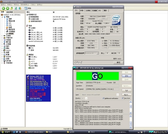The width and height of the screenshot is (168, 134).
Task: Toggle the Additional notification checkbox in ORTHOS
Action: [x=103, y=98]
